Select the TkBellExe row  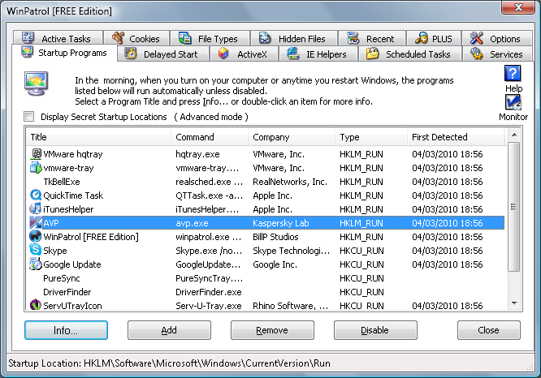(266, 182)
